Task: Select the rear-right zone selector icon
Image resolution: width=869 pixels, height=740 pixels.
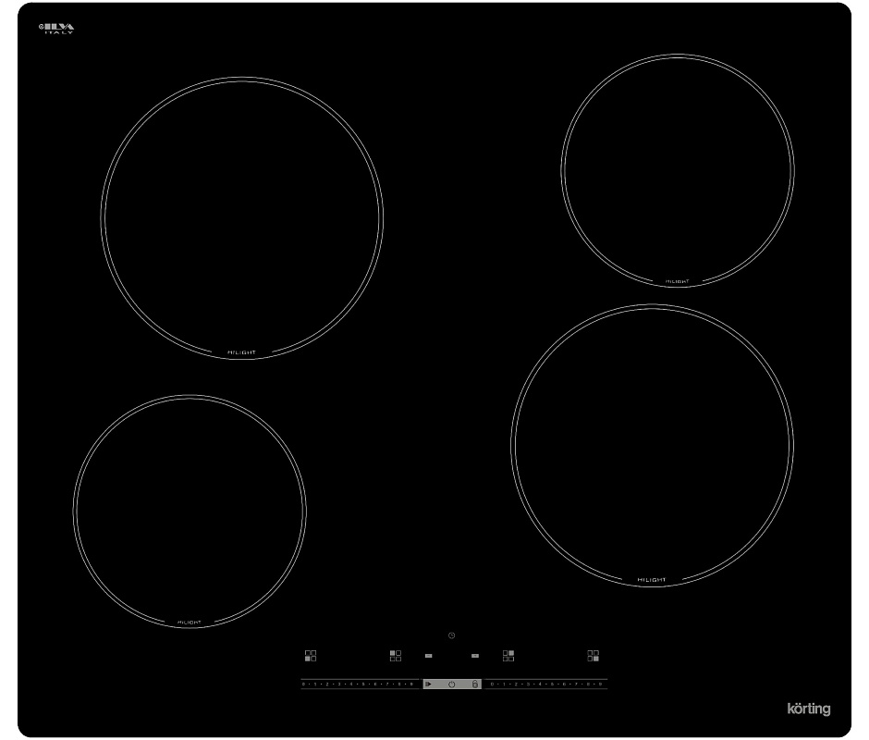Action: point(508,656)
